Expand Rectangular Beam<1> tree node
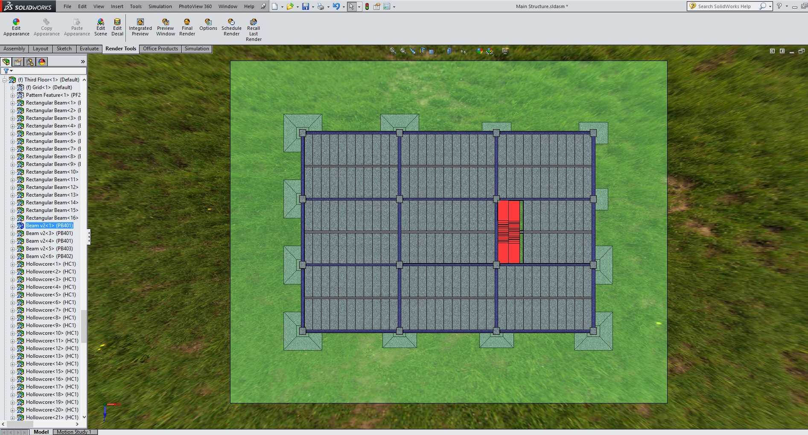This screenshot has width=808, height=435. (13, 103)
